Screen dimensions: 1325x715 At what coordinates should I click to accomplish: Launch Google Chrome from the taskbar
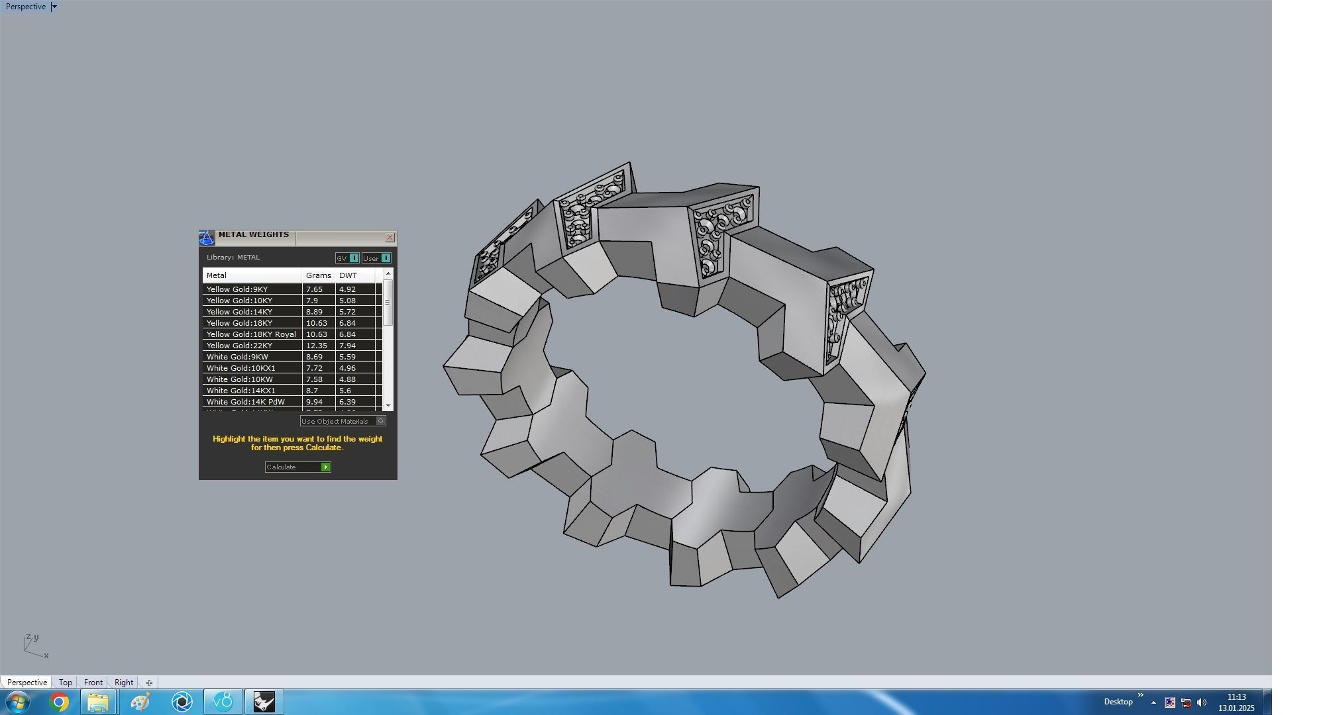point(59,702)
